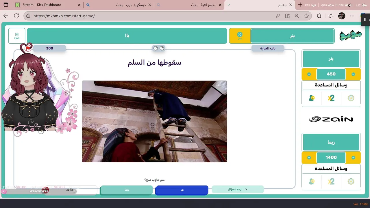Close the ديسكورد ويب tab

[150, 5]
